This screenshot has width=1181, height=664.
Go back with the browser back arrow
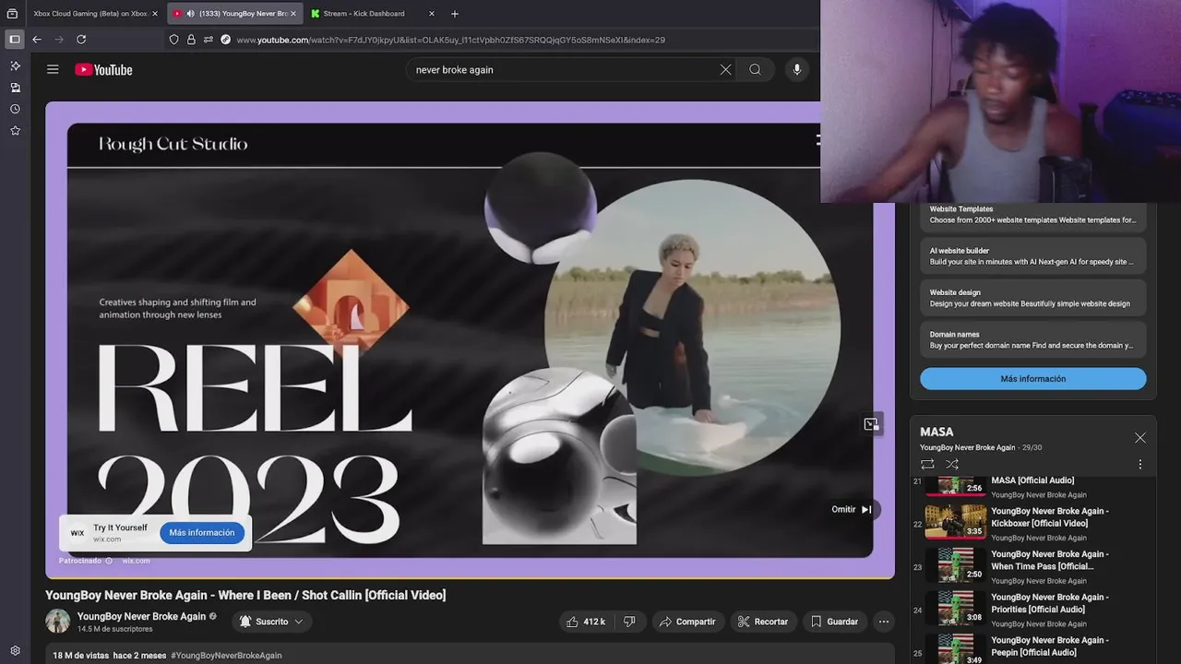click(37, 40)
